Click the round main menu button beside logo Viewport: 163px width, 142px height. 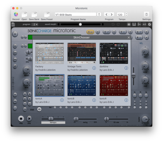15,34
